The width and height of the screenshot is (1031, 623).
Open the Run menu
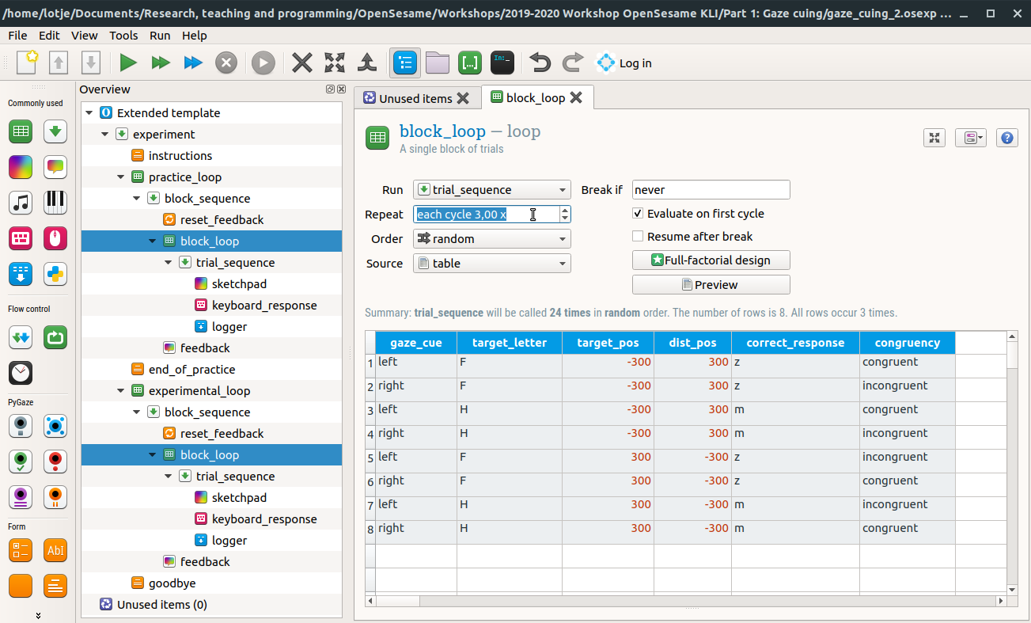160,36
